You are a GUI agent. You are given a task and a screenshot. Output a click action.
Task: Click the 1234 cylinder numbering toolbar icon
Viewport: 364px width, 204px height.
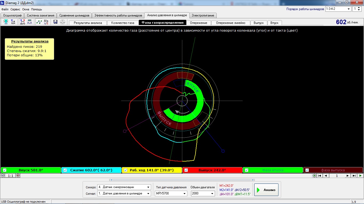tap(13, 22)
